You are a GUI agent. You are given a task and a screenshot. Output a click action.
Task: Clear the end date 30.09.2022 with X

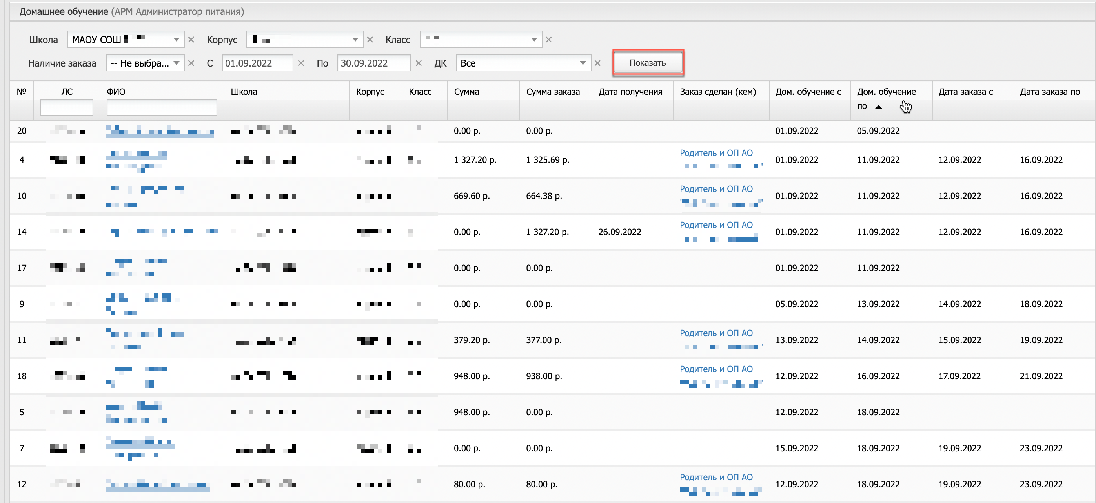[x=418, y=63]
